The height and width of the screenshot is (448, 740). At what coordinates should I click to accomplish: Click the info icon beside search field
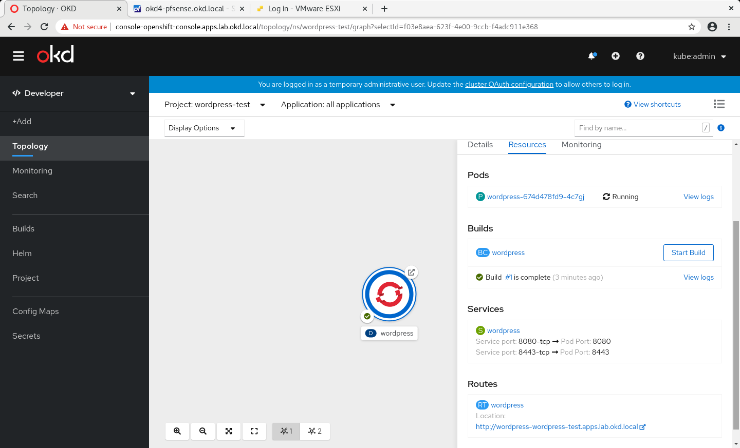(721, 128)
